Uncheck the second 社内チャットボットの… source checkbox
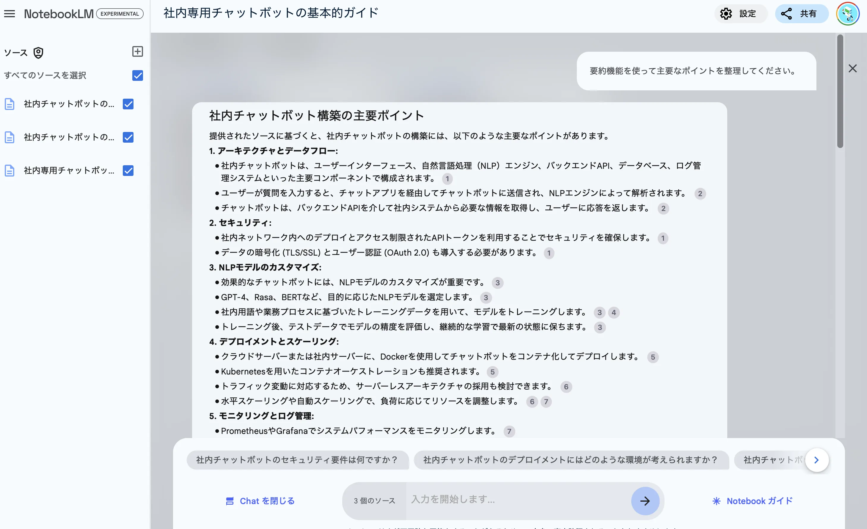 click(x=128, y=137)
